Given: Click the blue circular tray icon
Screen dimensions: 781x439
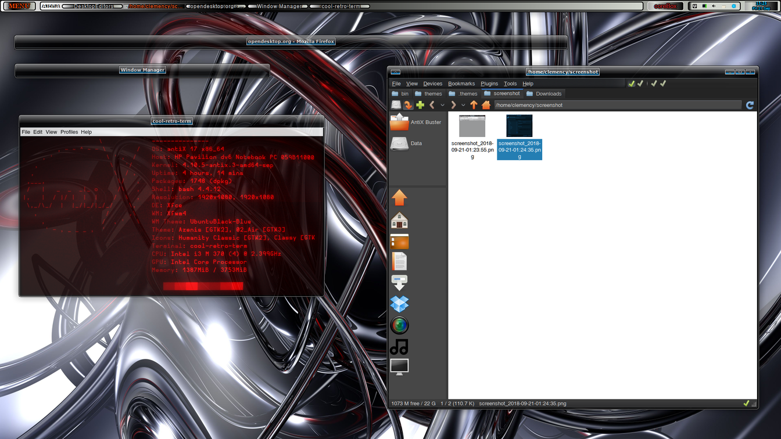Looking at the screenshot, I should tap(733, 6).
